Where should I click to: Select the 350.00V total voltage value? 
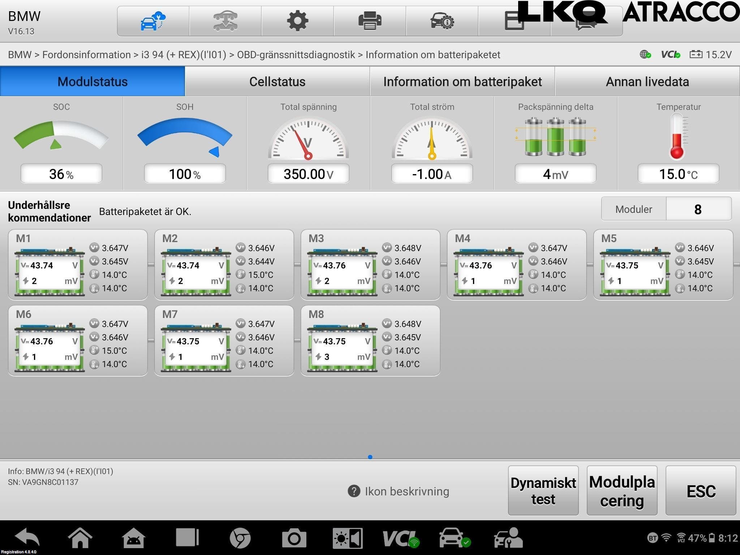[x=308, y=174]
